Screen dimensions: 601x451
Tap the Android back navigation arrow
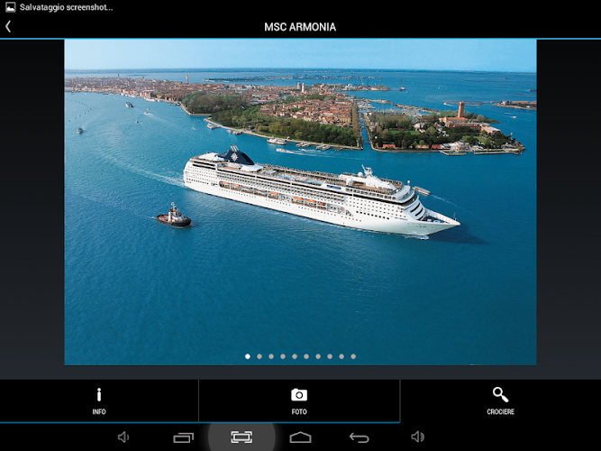click(x=360, y=437)
